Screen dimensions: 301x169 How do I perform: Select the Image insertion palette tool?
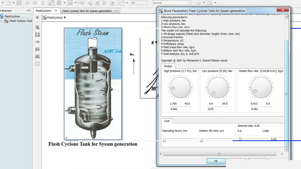[x=37, y=56]
